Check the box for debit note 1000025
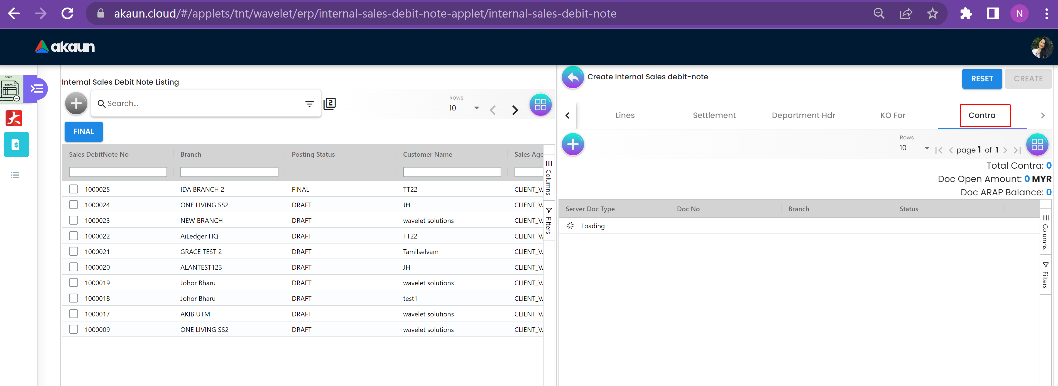This screenshot has height=386, width=1058. 74,189
